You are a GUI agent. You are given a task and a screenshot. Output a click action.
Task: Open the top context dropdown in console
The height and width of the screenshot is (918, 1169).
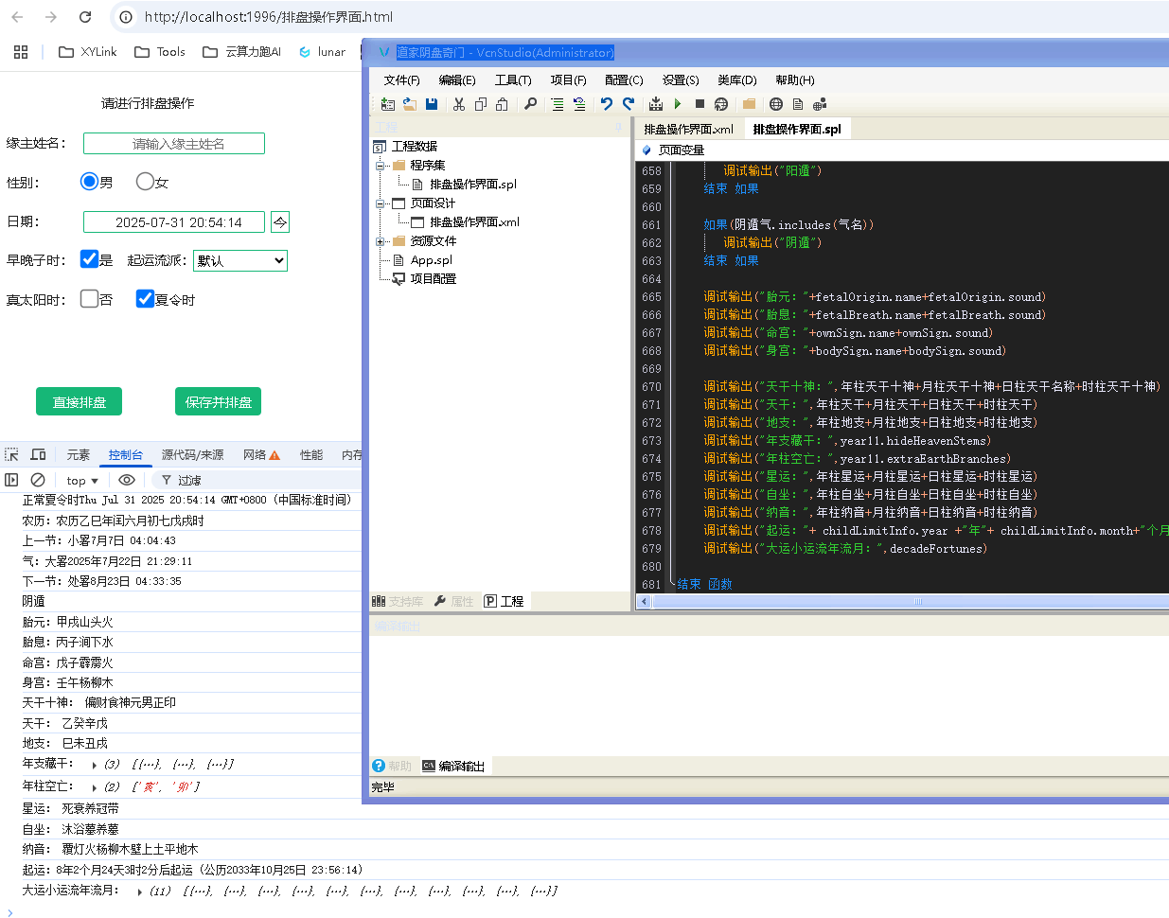[82, 481]
